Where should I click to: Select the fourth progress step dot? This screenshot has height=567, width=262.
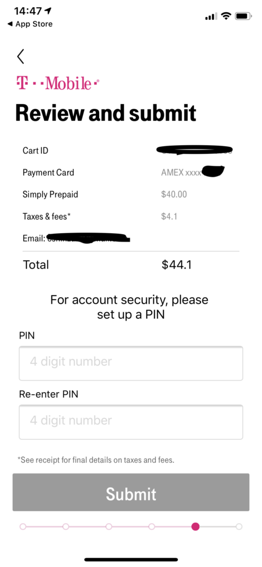click(x=152, y=527)
